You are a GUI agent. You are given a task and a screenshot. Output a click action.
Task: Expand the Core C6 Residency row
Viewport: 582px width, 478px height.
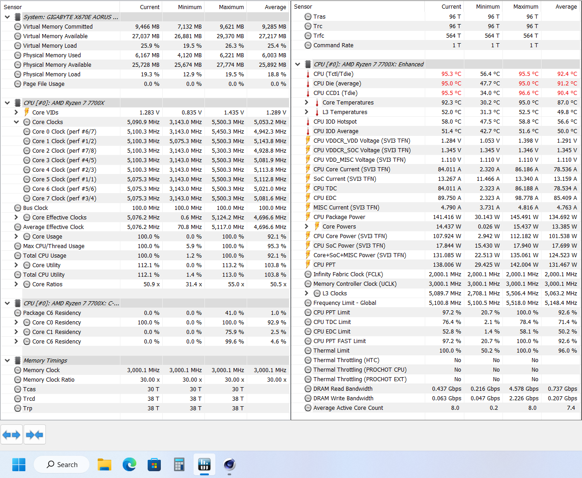click(16, 341)
